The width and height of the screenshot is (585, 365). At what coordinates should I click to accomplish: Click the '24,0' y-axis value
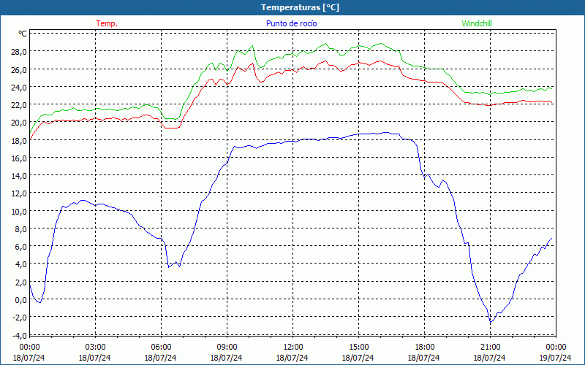19,87
